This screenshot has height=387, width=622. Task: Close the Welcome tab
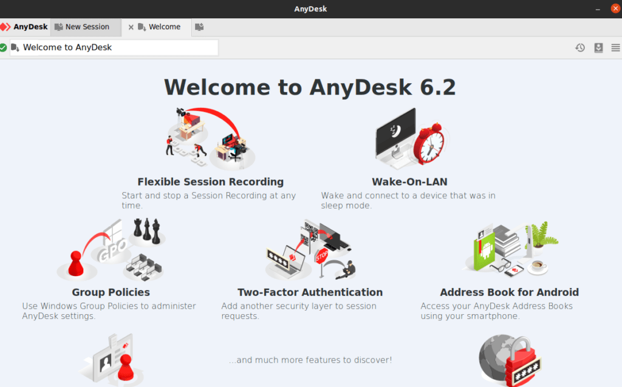coord(131,27)
